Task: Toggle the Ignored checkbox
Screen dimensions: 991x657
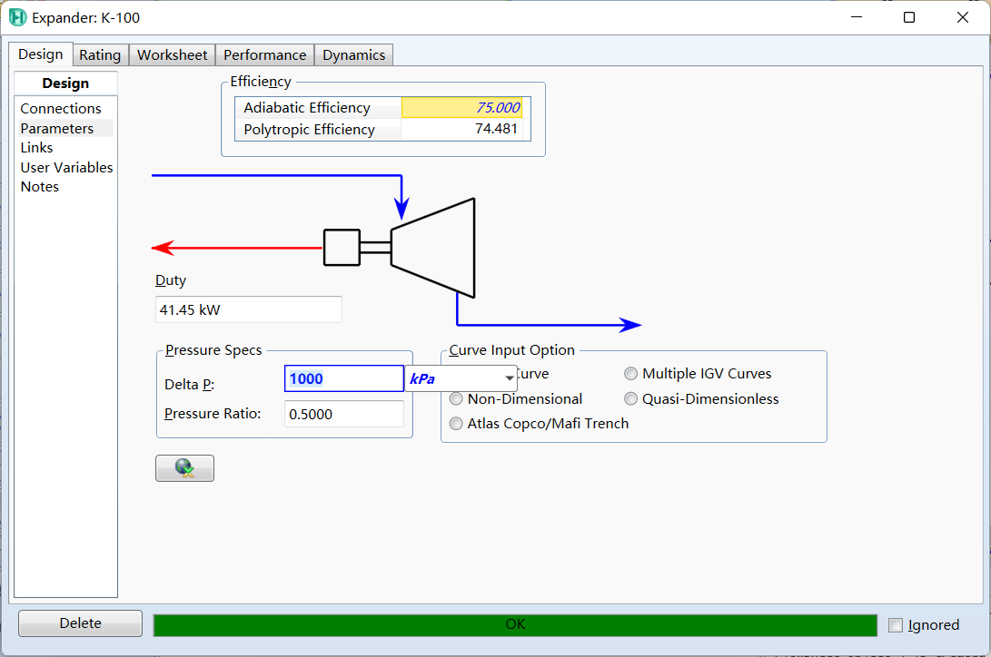Action: (896, 625)
